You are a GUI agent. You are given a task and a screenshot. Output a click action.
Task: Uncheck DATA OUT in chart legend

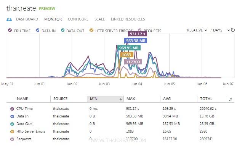tap(62, 30)
